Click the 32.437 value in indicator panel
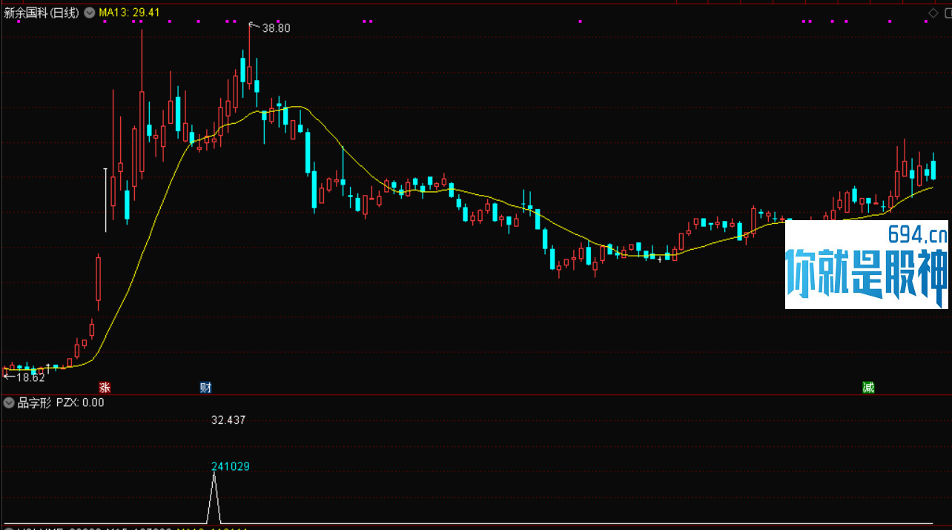Image resolution: width=952 pixels, height=530 pixels. pyautogui.click(x=228, y=420)
